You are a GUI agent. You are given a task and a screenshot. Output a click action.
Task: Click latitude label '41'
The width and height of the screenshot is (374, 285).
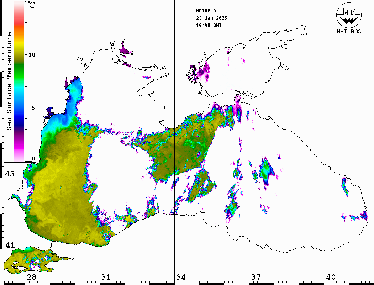10,245
